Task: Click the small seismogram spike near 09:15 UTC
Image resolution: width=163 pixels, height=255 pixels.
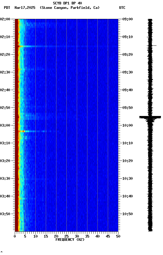Action: pos(154,45)
